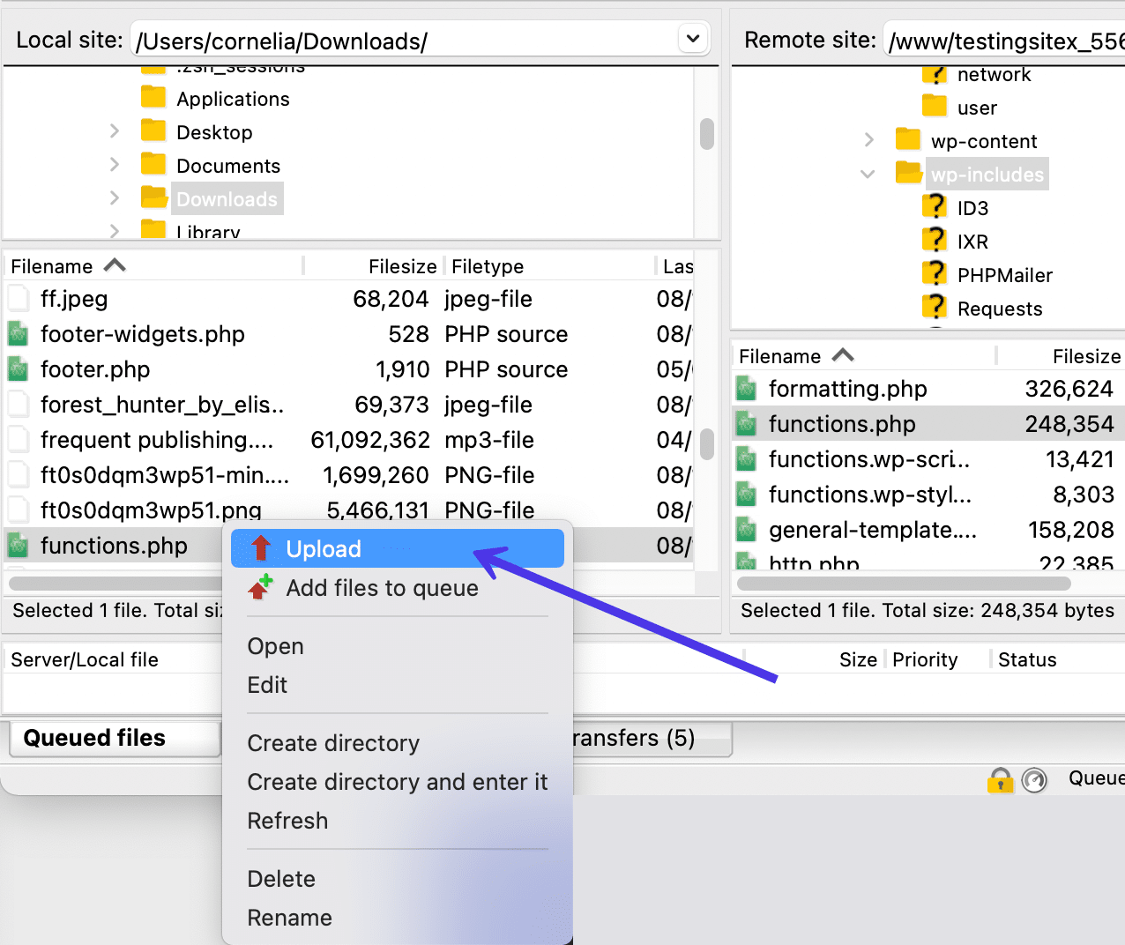Screen dimensions: 1125x945
Task: Click the lock icon in status bar
Action: 1000,780
